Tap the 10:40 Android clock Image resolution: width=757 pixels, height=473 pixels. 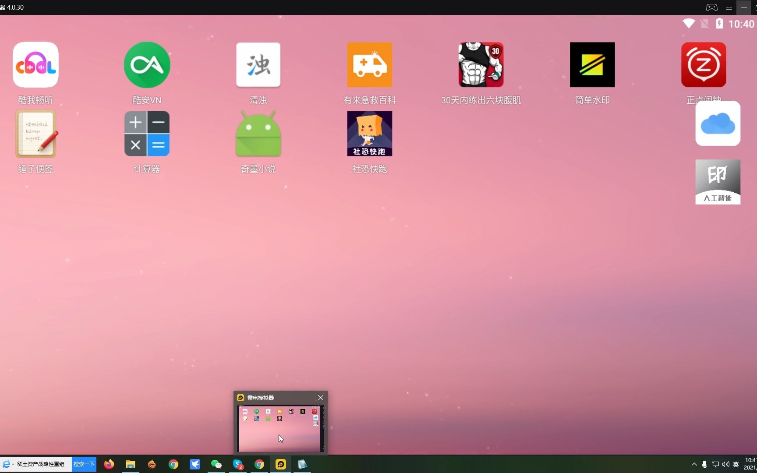(741, 24)
